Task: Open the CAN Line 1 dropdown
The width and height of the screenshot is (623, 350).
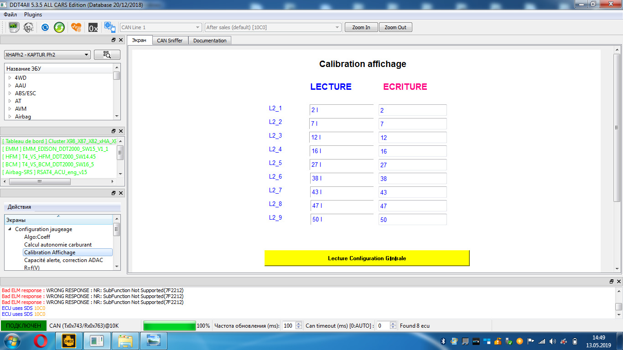Action: pos(161,27)
